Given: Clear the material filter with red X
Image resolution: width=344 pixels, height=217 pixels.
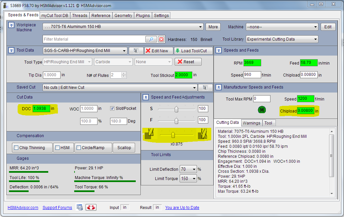Looking at the screenshot, I should click(x=161, y=39).
